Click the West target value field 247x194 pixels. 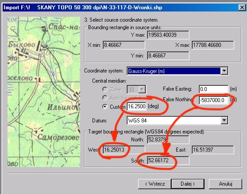[x=124, y=149]
